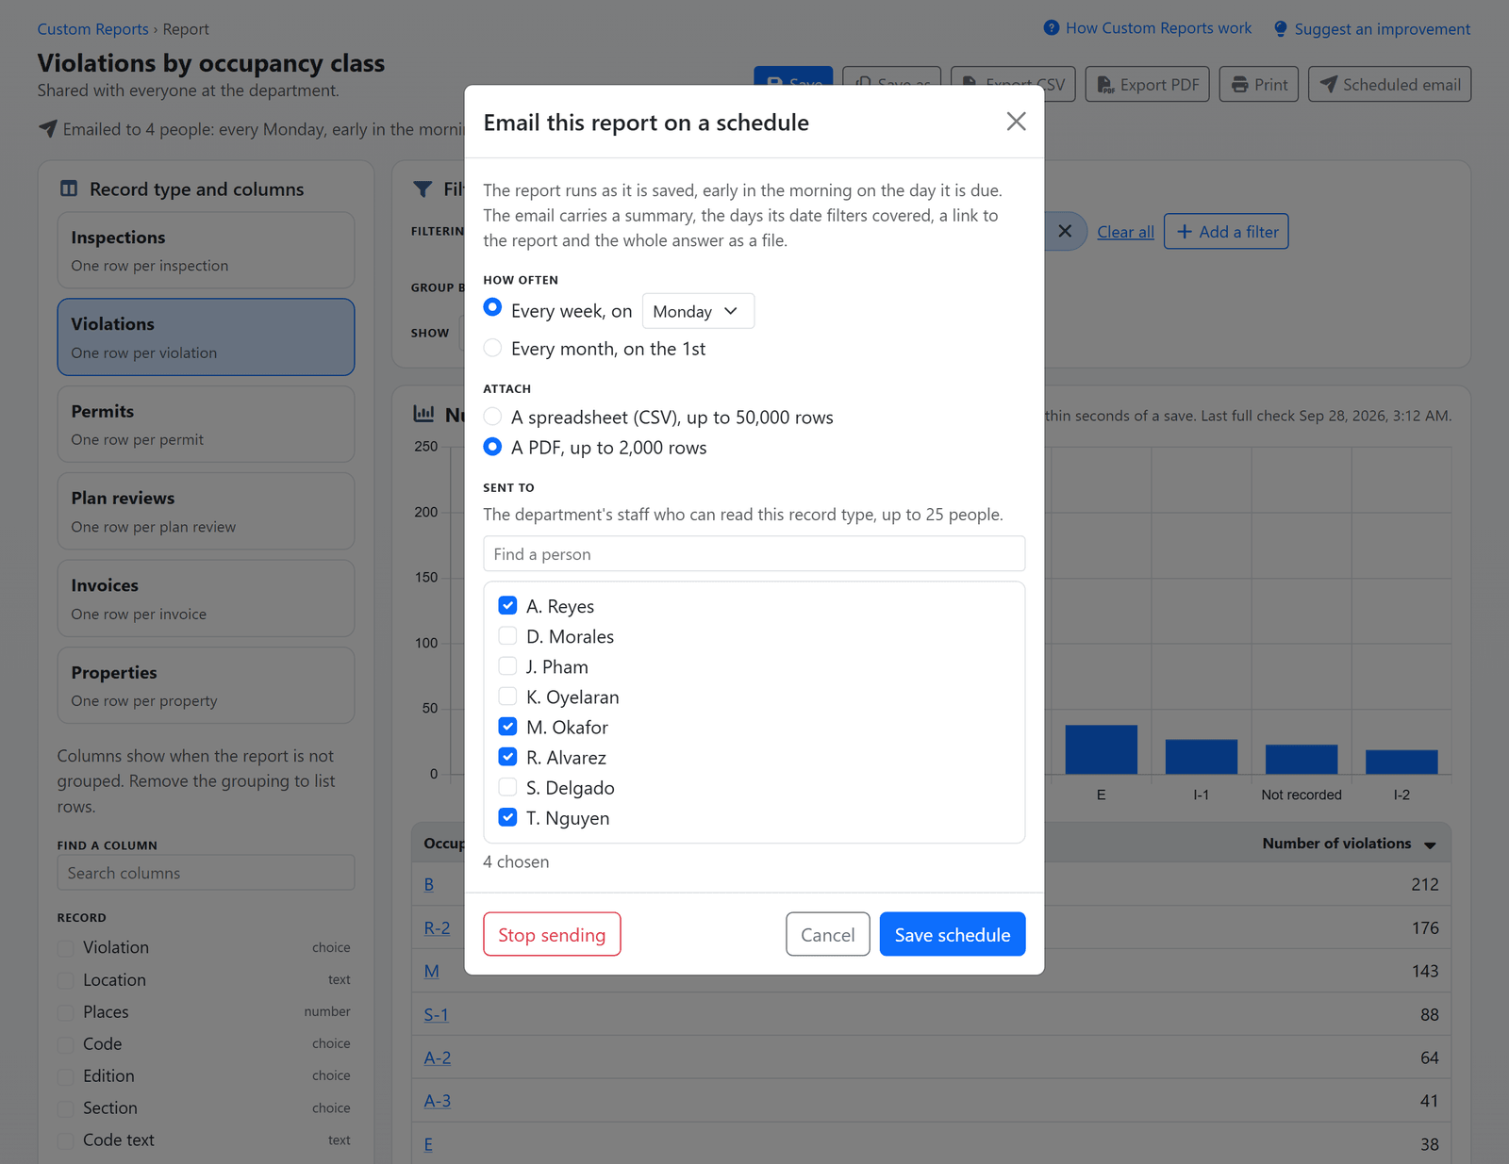Image resolution: width=1509 pixels, height=1164 pixels.
Task: Select Every month on the 1st
Action: (x=492, y=347)
